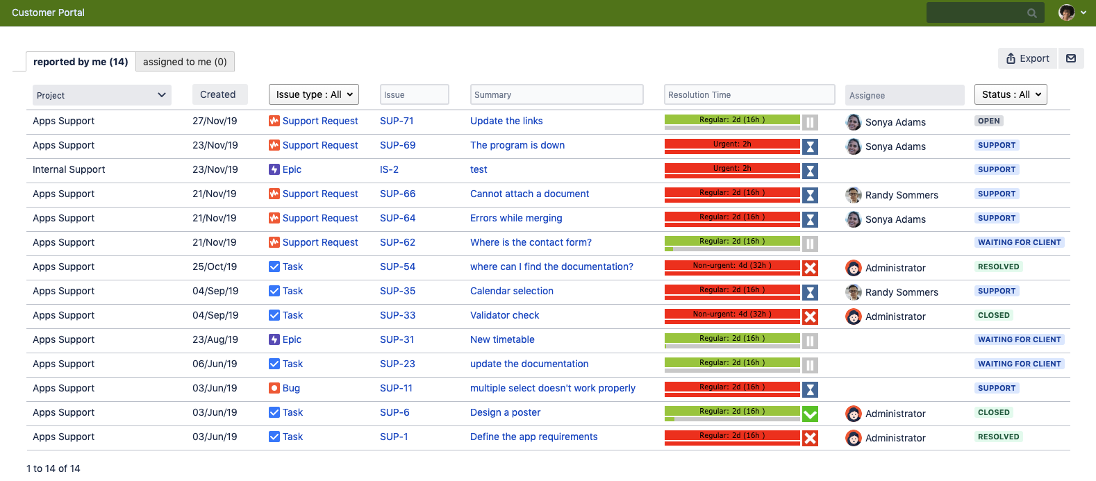Click the Export button
This screenshot has height=481, width=1096.
click(x=1027, y=58)
